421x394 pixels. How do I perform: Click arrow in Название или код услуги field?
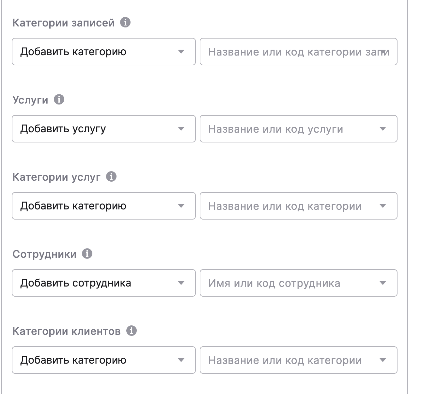(x=383, y=129)
